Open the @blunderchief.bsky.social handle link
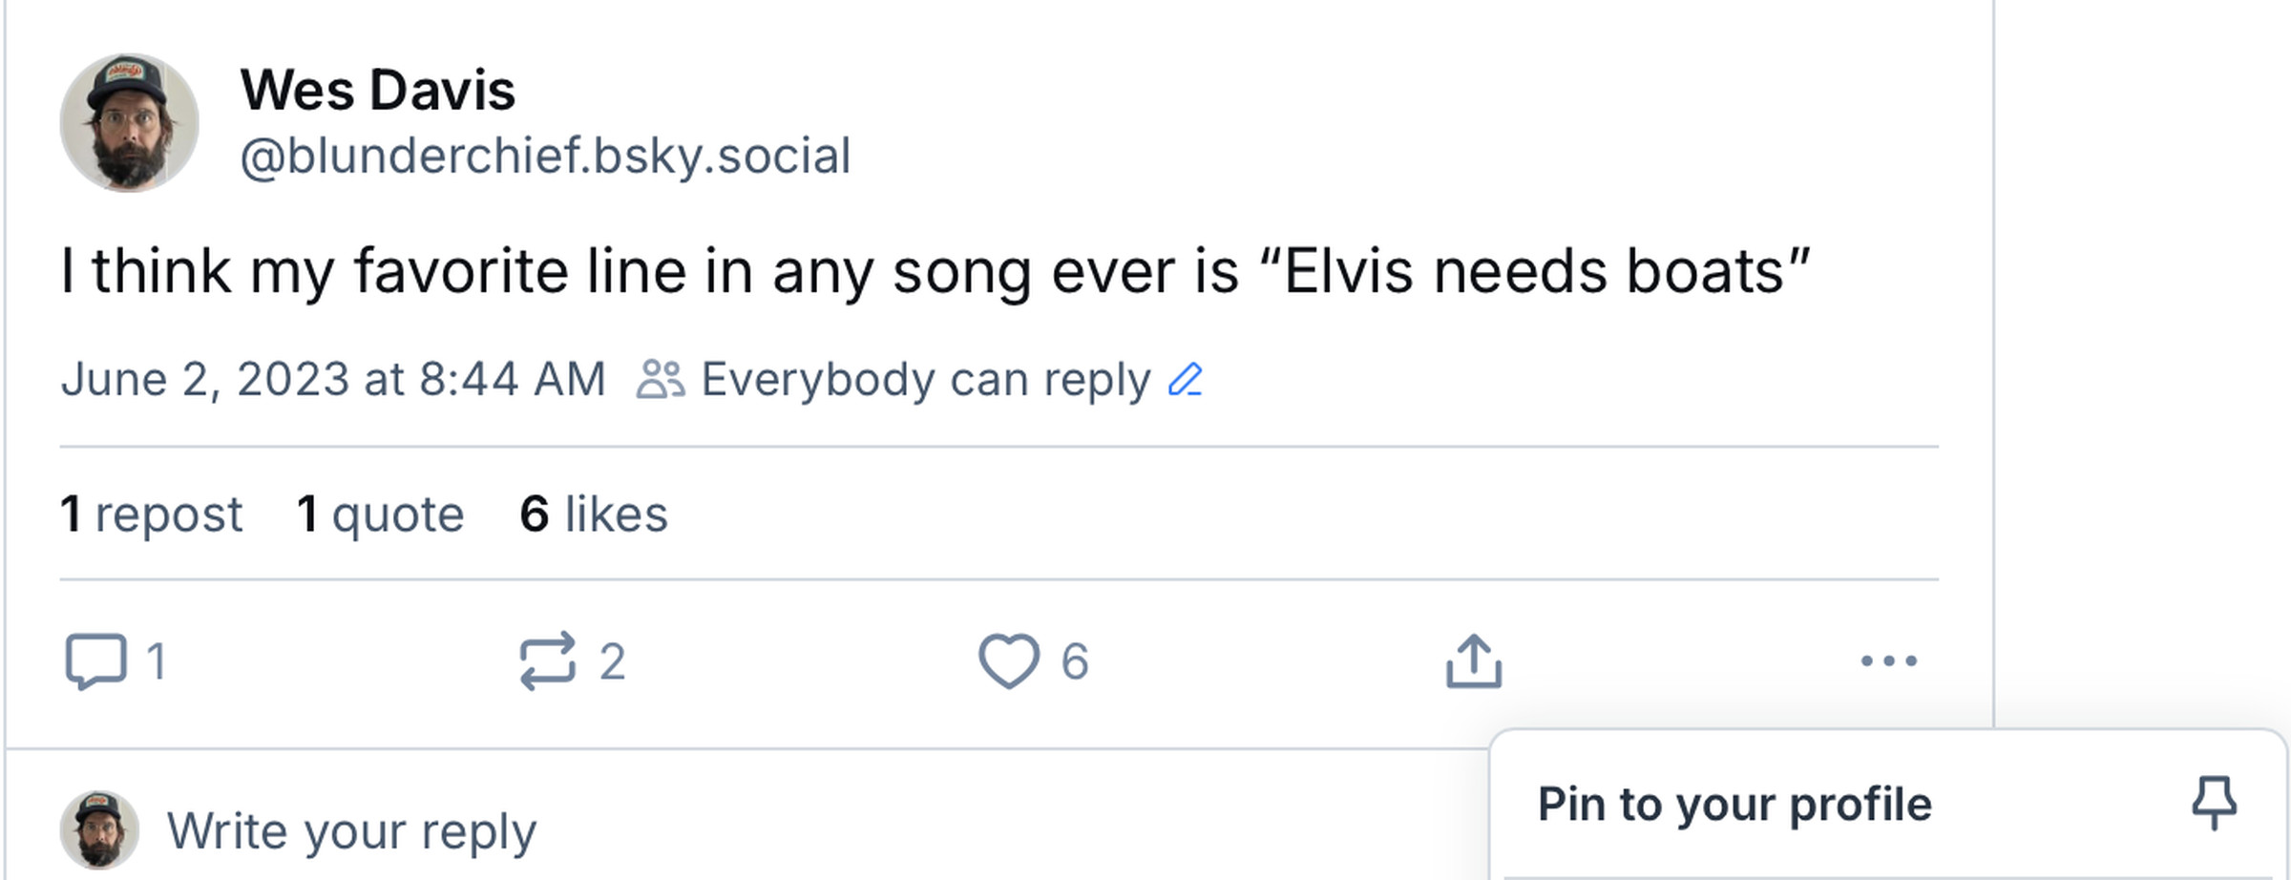The height and width of the screenshot is (880, 2291). point(544,156)
